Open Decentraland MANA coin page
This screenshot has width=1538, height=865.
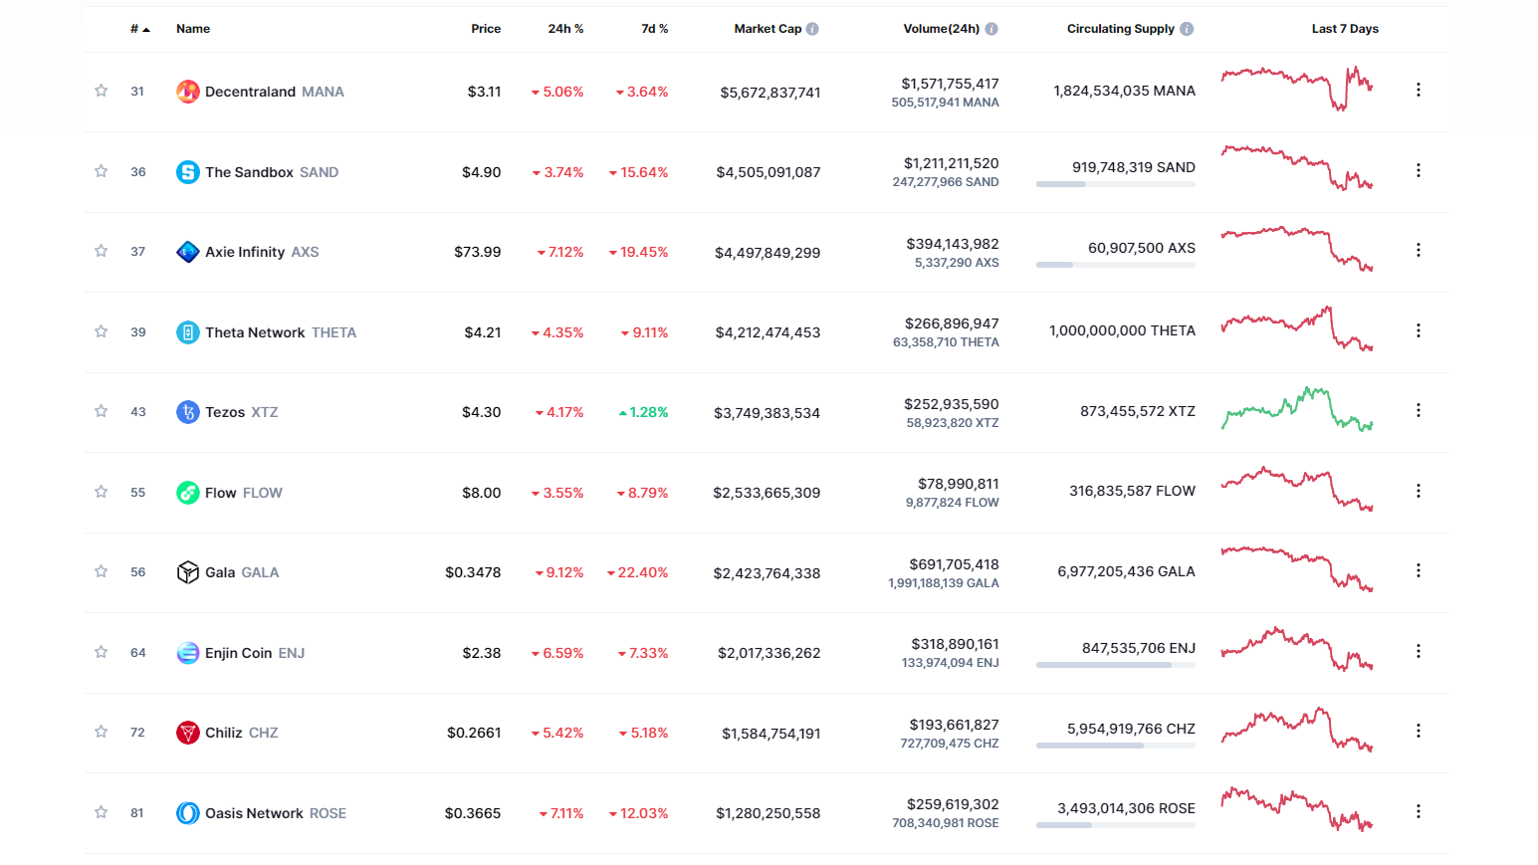point(274,92)
